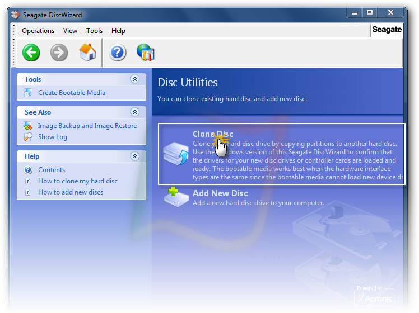Click the Seagate DiscWizard title bar icon
This screenshot has width=419, height=313.
coord(15,15)
